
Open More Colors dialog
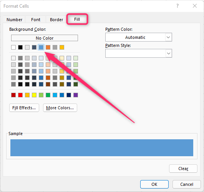[60, 108]
